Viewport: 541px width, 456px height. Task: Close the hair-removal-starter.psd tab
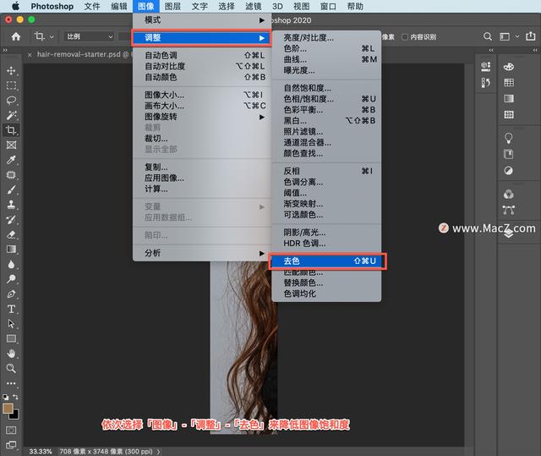pyautogui.click(x=30, y=54)
